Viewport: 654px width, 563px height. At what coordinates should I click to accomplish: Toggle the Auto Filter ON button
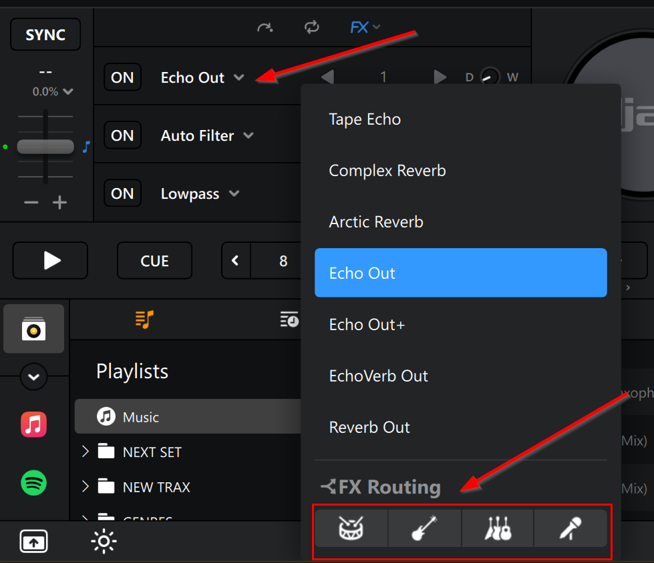pos(122,135)
